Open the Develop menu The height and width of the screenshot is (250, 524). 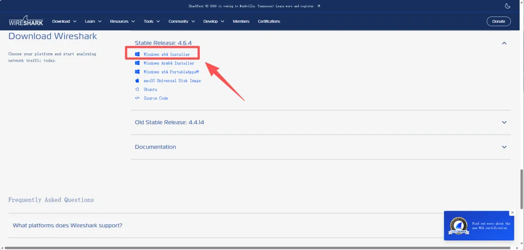(213, 21)
